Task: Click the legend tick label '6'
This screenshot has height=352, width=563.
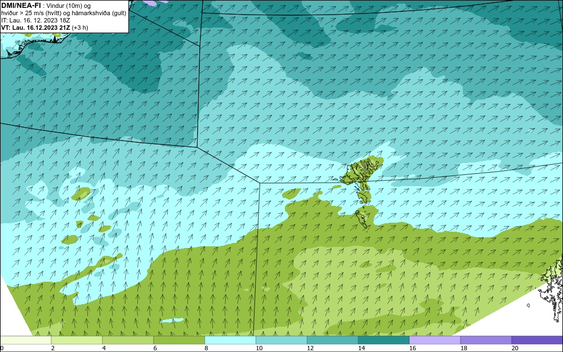Action: 155,348
